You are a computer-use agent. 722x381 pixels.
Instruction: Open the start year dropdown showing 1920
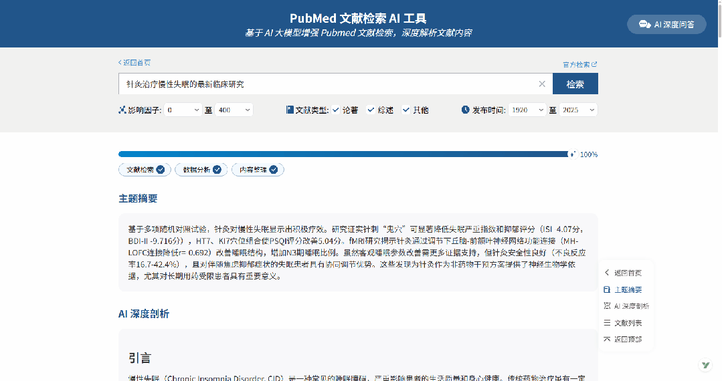point(527,110)
